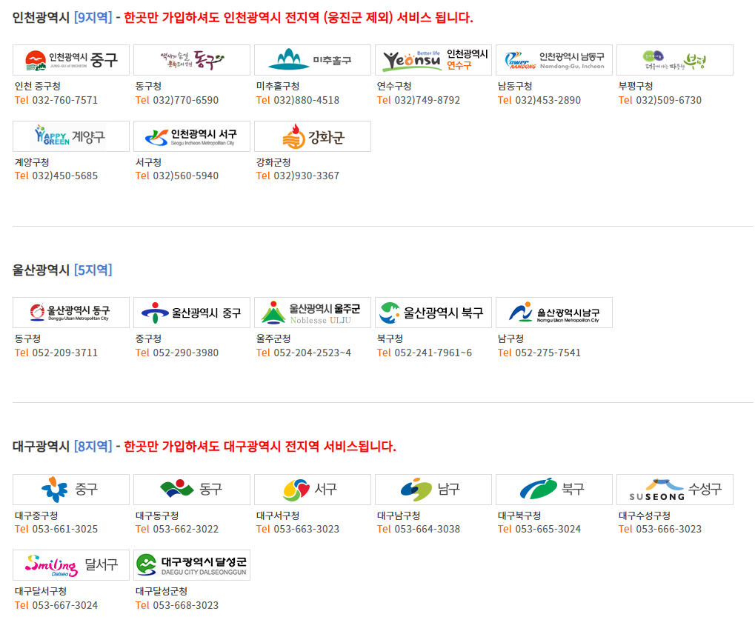This screenshot has width=755, height=634.
Task: Click the Ganghwa-gun logo banner
Action: (x=313, y=136)
